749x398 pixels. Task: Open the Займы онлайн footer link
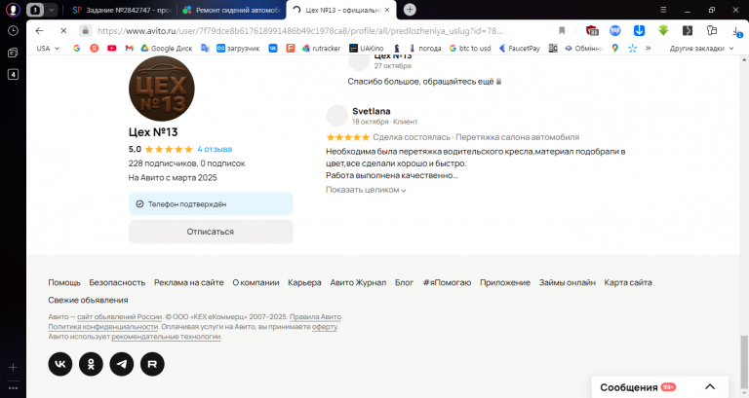click(x=567, y=282)
